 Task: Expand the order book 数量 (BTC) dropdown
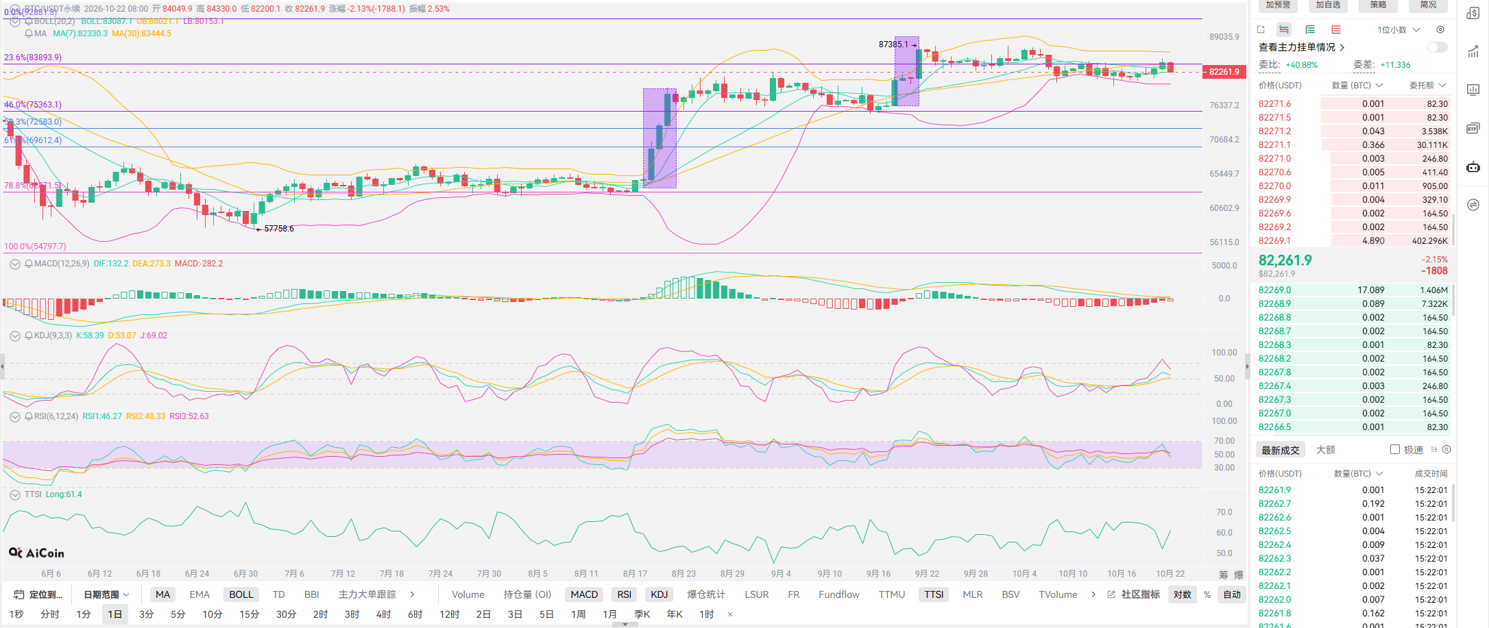pyautogui.click(x=1357, y=86)
